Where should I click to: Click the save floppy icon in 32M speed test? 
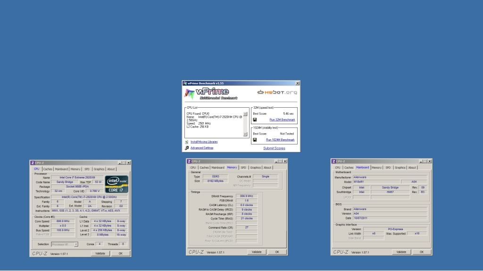coord(255,120)
